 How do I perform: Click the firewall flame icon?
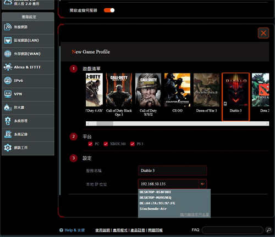pyautogui.click(x=8, y=108)
